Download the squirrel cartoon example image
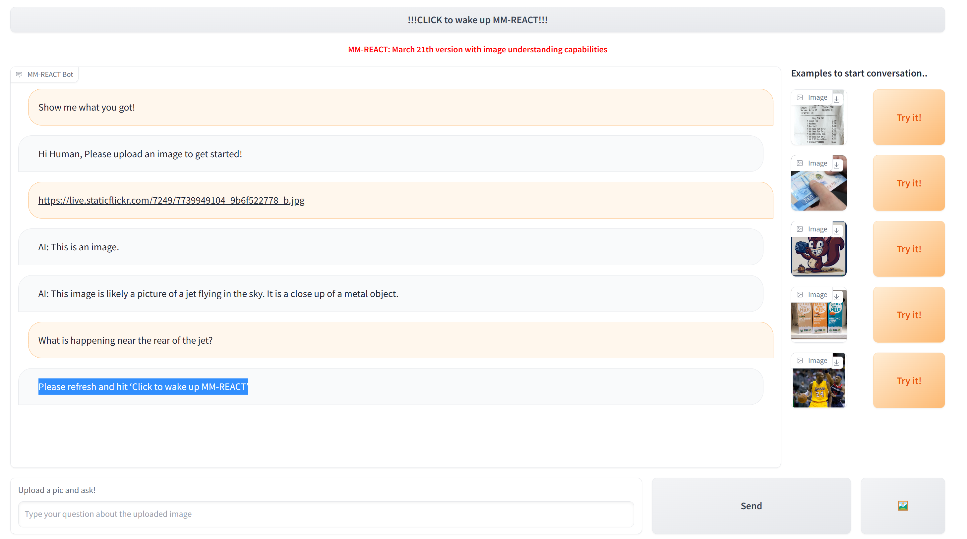Image resolution: width=967 pixels, height=539 pixels. click(837, 231)
